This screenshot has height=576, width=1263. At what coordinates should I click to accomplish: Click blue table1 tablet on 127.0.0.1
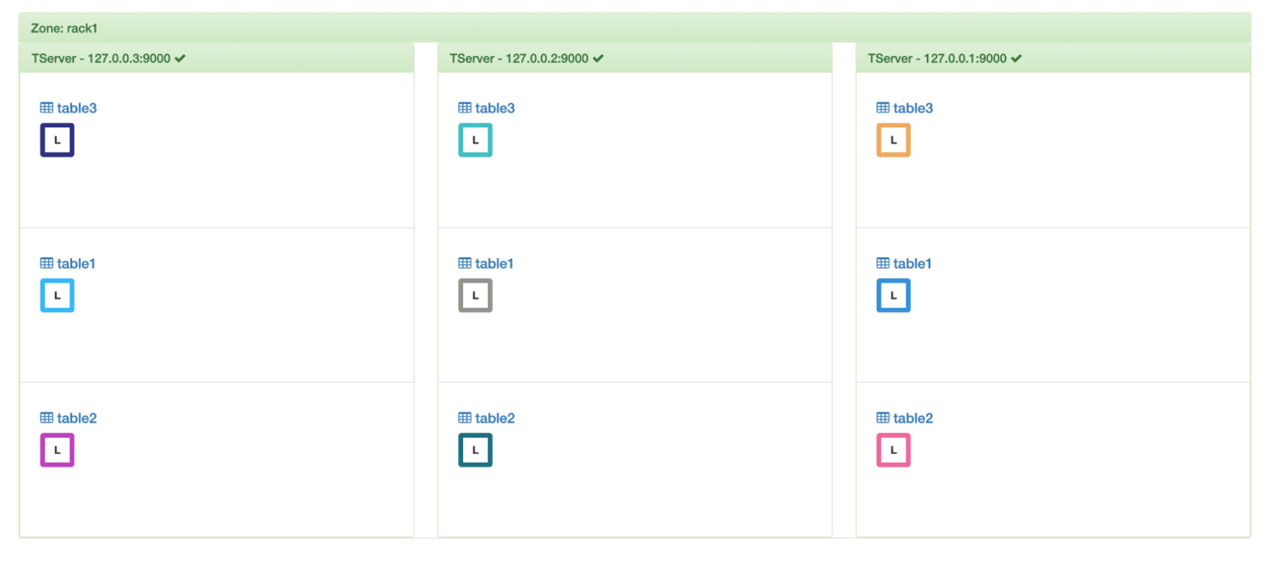893,296
